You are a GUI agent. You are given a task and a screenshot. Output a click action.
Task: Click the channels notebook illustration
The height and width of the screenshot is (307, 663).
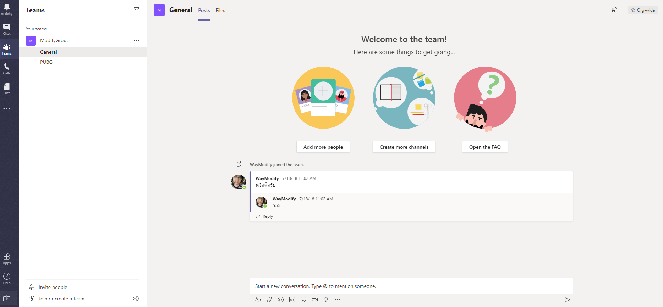click(x=404, y=98)
